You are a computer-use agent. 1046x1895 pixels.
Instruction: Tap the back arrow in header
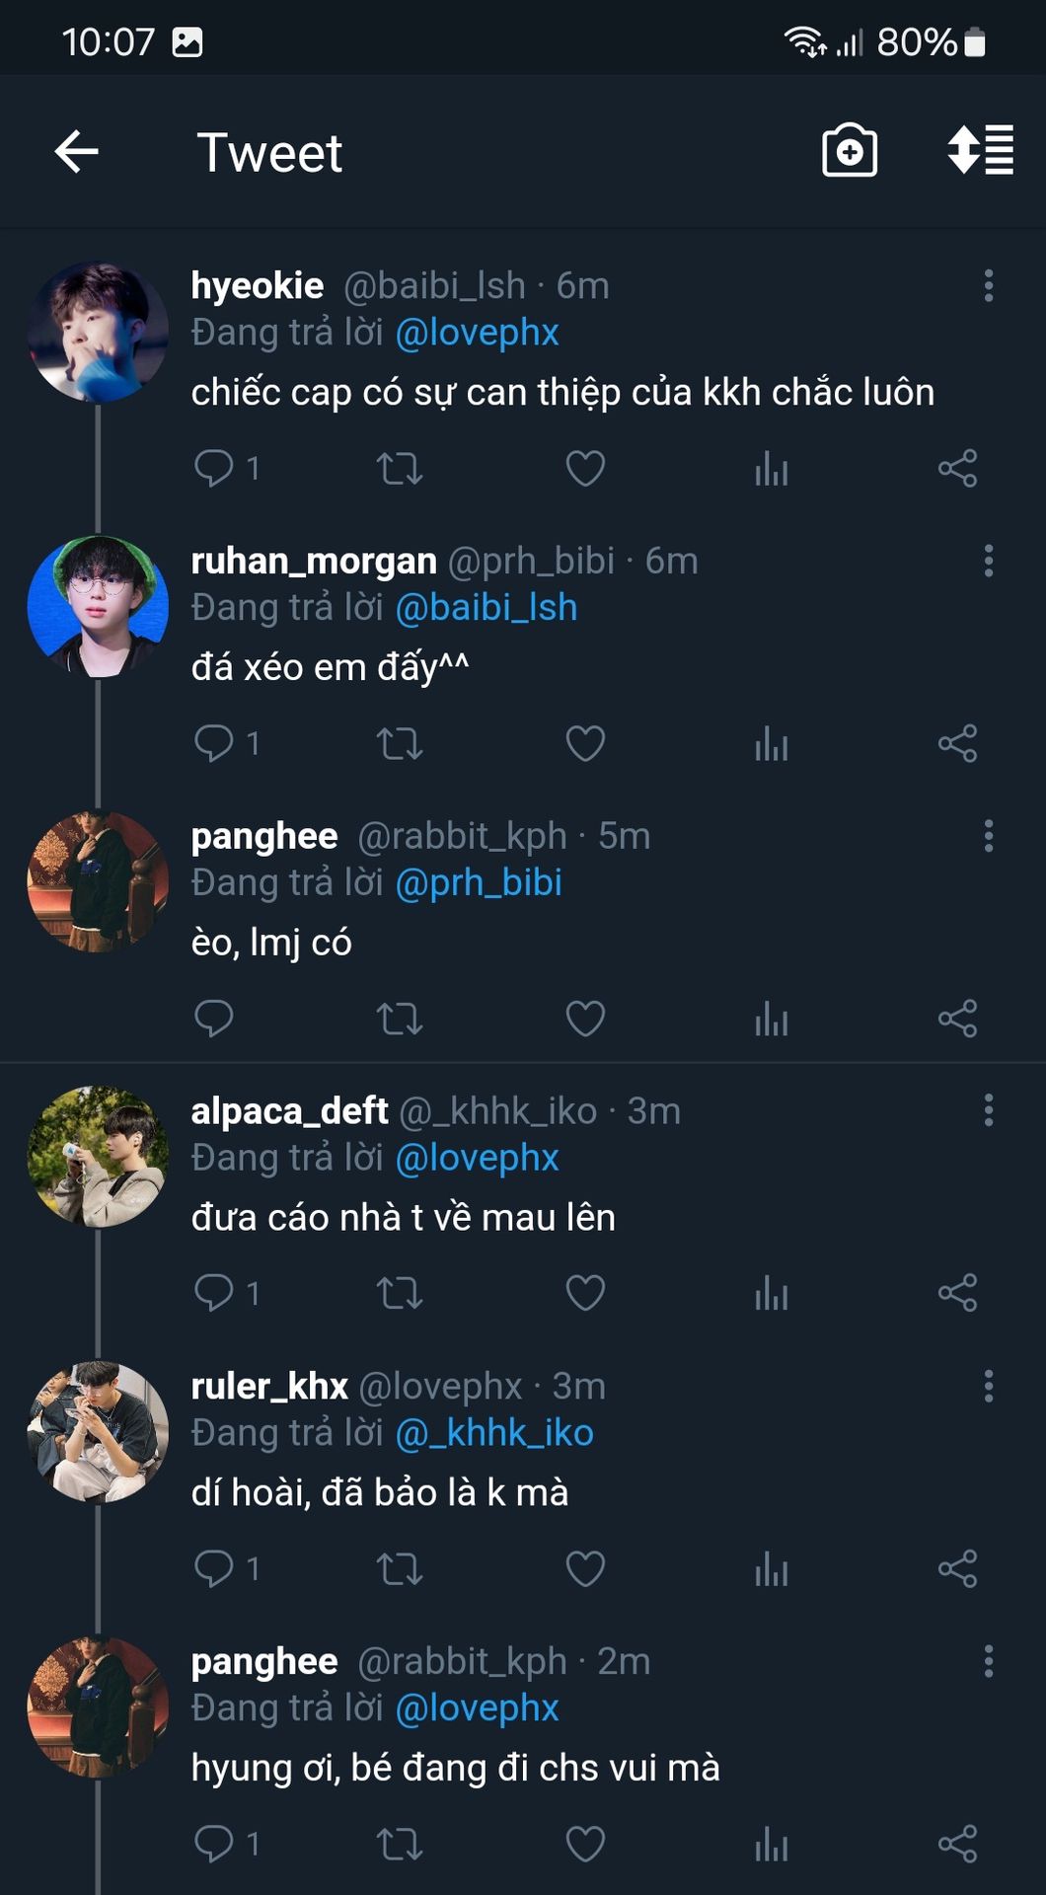click(x=76, y=152)
